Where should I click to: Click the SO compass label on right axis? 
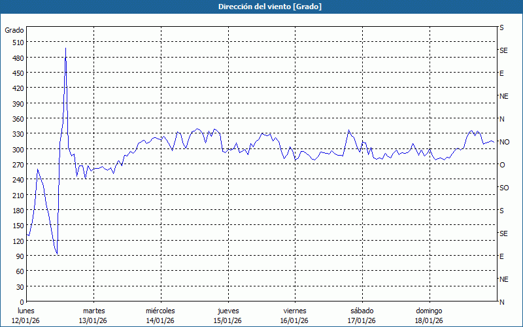point(504,188)
